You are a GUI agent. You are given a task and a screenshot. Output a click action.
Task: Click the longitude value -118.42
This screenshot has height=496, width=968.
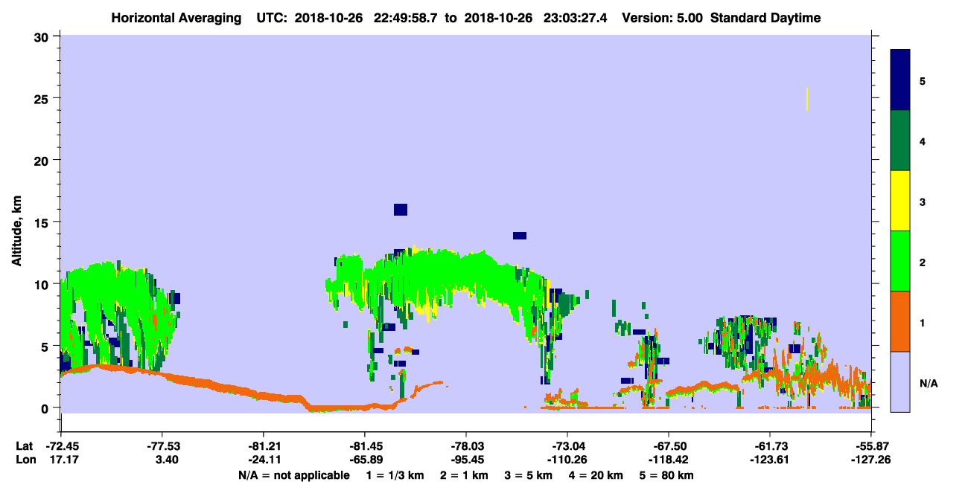(x=669, y=460)
